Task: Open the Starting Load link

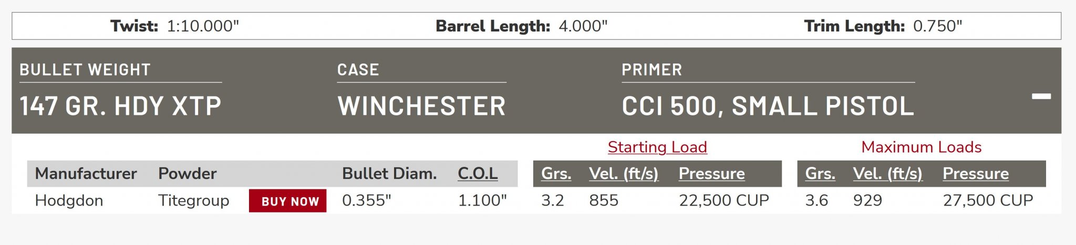Action: pos(657,147)
